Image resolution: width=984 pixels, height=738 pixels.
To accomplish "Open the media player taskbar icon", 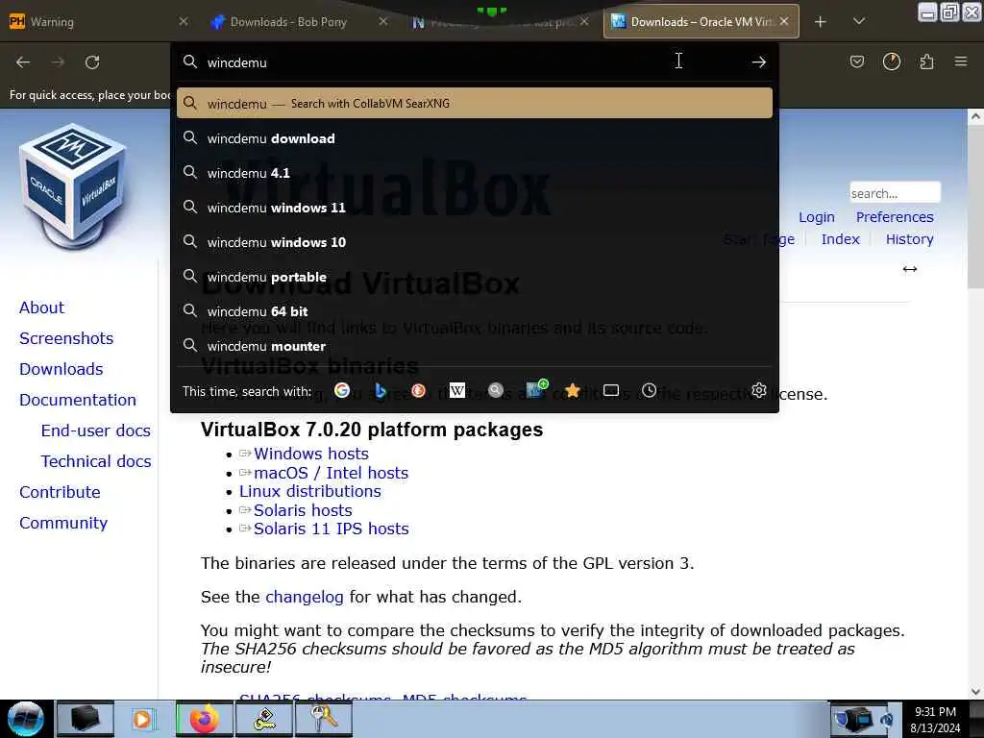I will [144, 719].
